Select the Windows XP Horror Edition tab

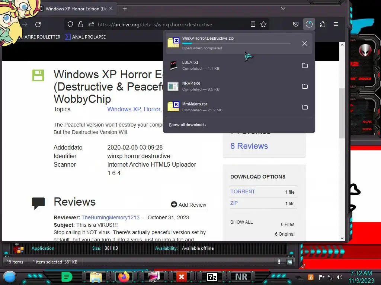coord(77,9)
